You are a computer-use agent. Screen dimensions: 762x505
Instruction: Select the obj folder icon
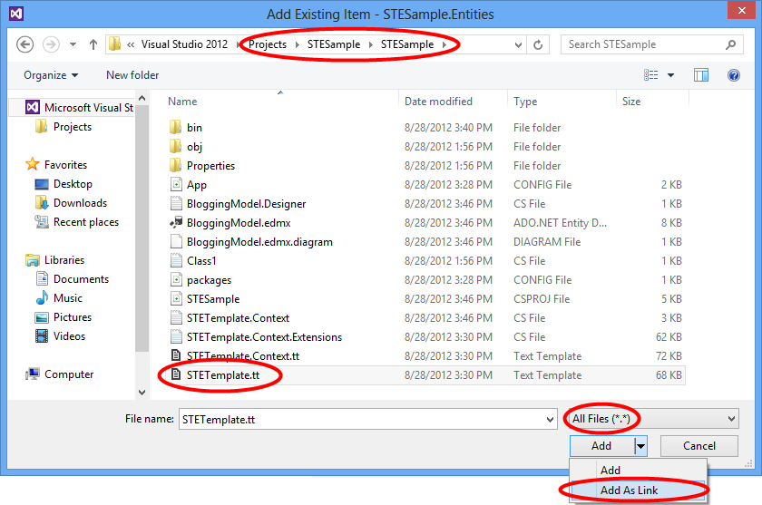176,146
